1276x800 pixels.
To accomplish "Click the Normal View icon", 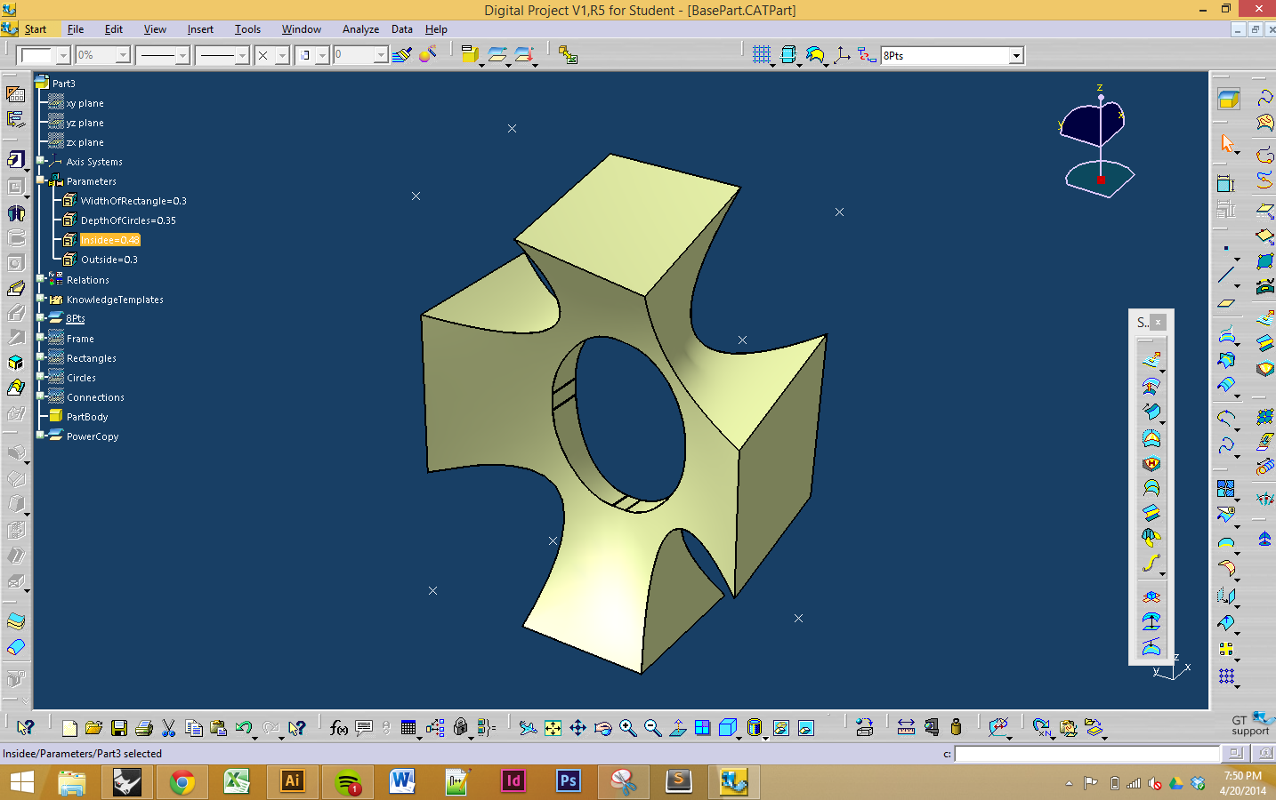I will (x=677, y=728).
